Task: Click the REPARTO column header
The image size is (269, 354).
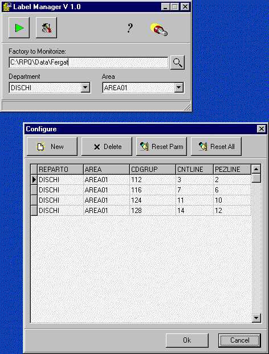Action: pyautogui.click(x=60, y=170)
